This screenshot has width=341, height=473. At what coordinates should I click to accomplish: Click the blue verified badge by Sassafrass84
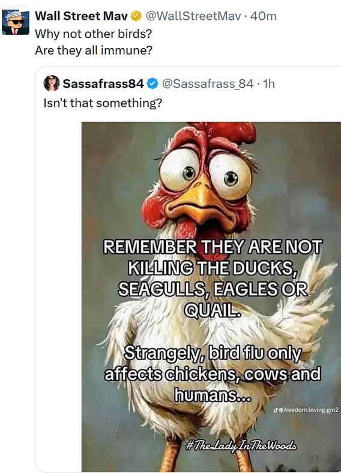152,84
